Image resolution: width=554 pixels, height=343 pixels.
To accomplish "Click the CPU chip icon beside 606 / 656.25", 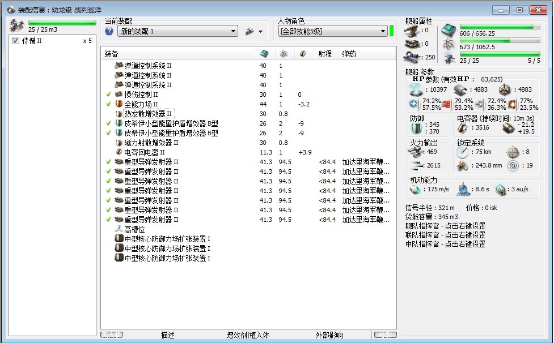I will (x=449, y=31).
